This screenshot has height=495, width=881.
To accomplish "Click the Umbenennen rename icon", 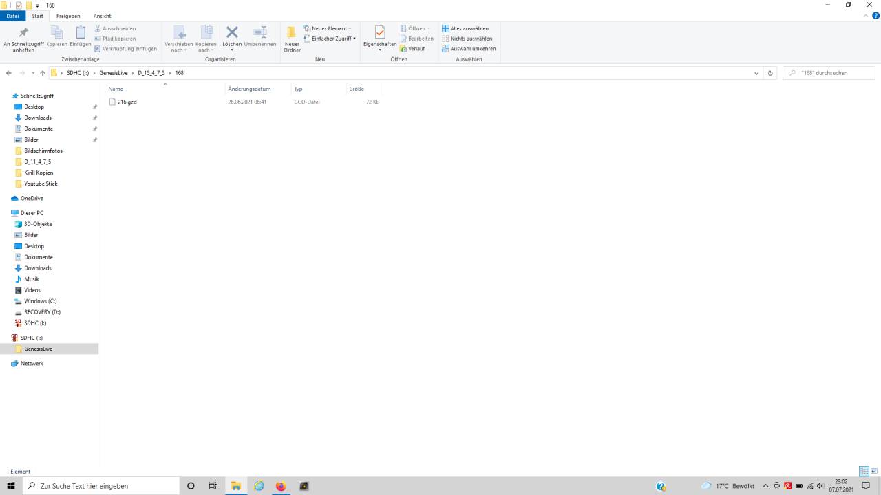I will pos(260,36).
